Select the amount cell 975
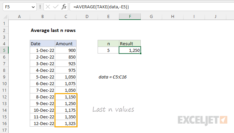This screenshot has width=234, height=133. pyautogui.click(x=66, y=70)
